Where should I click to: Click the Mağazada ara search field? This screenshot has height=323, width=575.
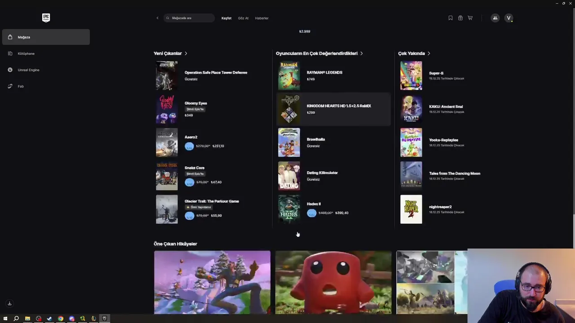[189, 18]
